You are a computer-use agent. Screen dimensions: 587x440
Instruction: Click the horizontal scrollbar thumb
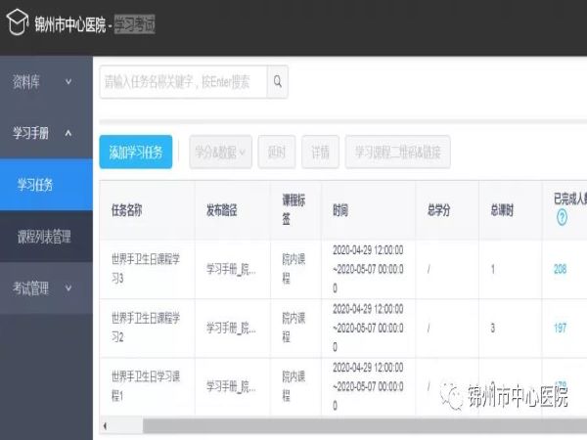(x=365, y=425)
